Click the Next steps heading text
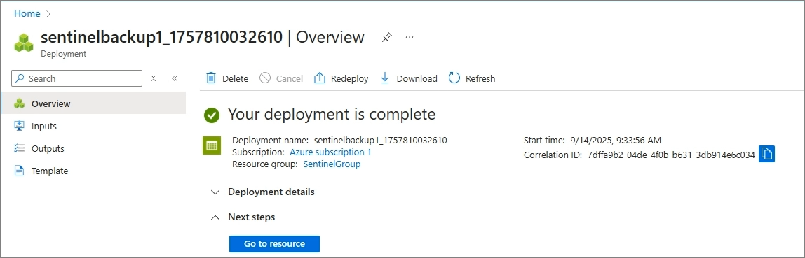Screen dimensions: 805x258 pos(252,217)
